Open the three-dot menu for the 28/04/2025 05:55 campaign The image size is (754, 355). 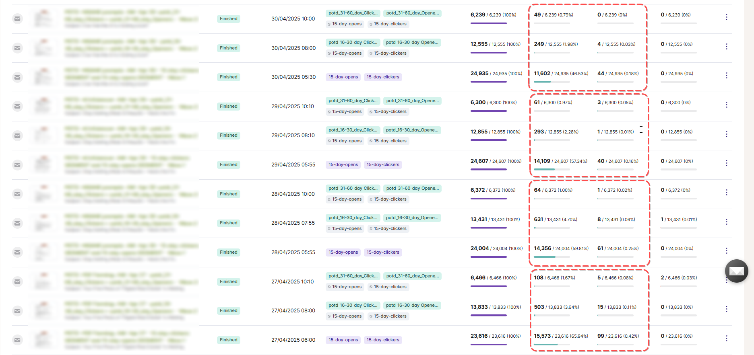727,250
